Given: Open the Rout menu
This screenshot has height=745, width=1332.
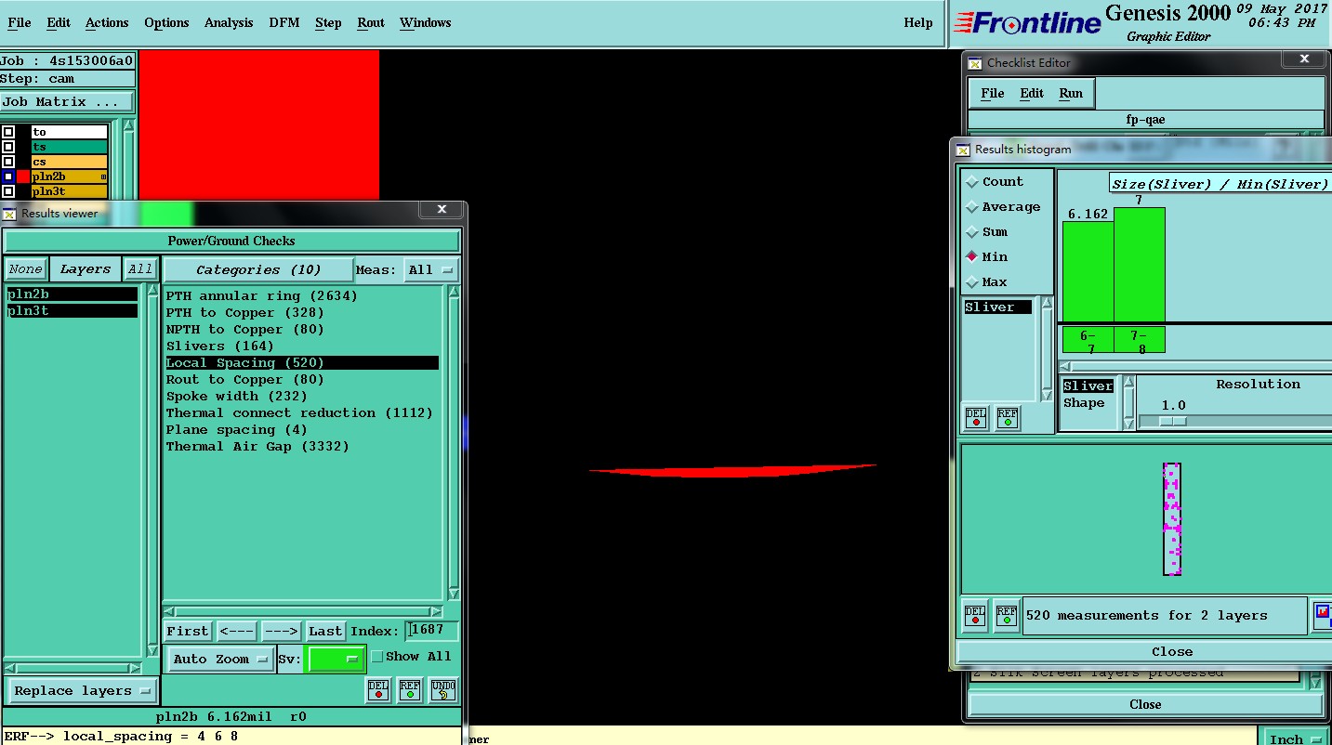Looking at the screenshot, I should pyautogui.click(x=371, y=22).
